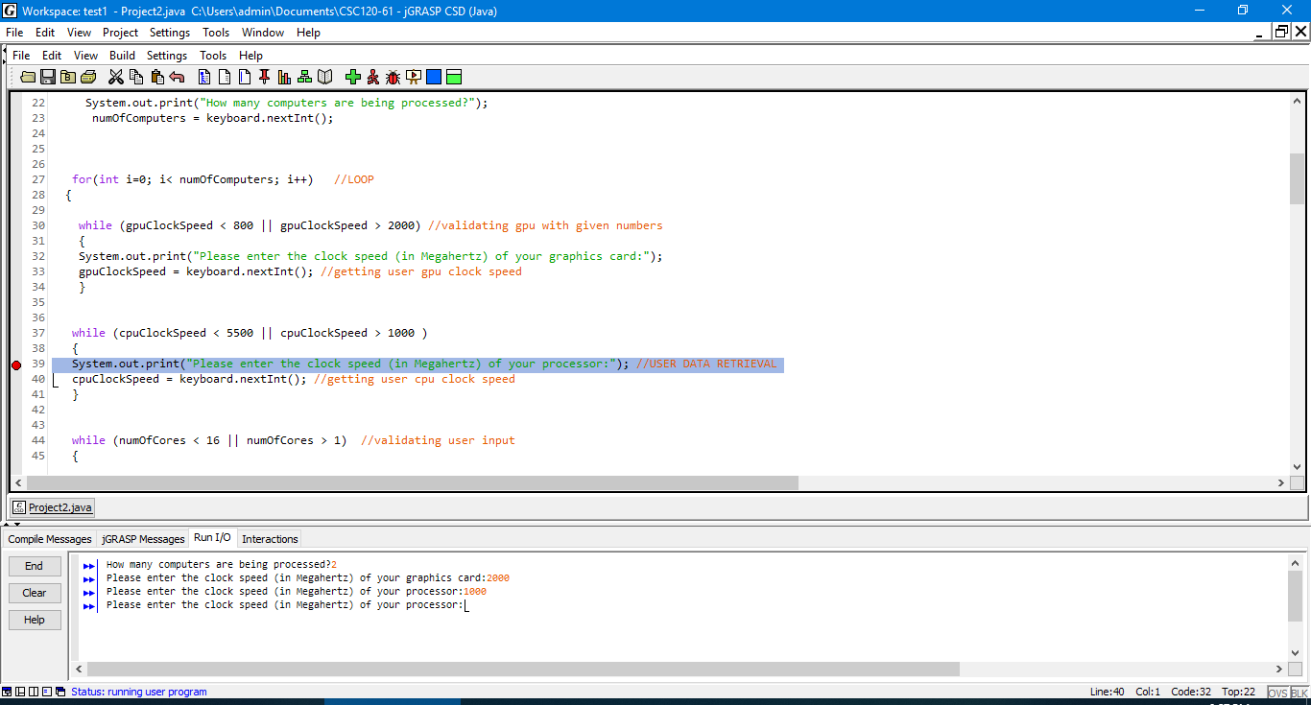Remove the breakpoint dot on line 39
This screenshot has width=1311, height=705.
[15, 364]
